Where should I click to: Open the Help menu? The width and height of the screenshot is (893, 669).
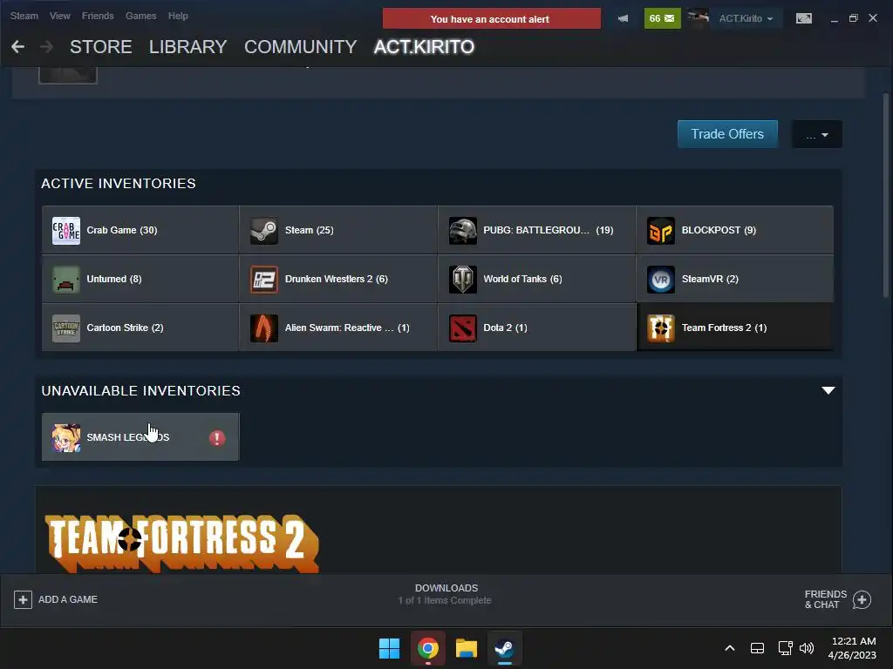[x=178, y=16]
